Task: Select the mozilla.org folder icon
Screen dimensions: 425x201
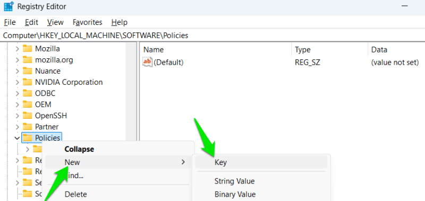Action: 28,60
